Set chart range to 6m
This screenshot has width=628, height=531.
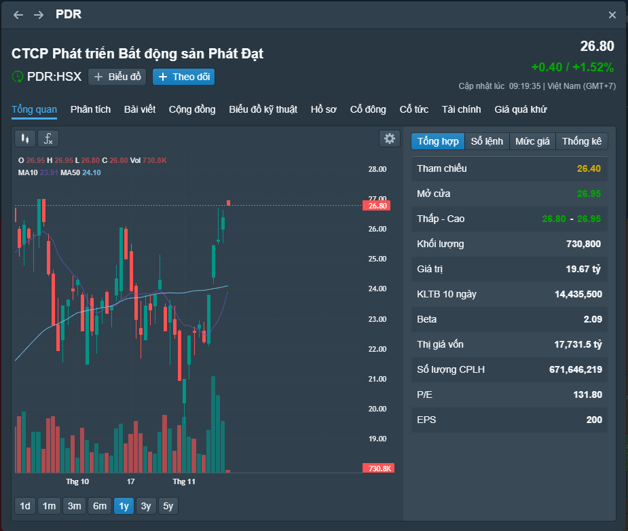pos(100,506)
